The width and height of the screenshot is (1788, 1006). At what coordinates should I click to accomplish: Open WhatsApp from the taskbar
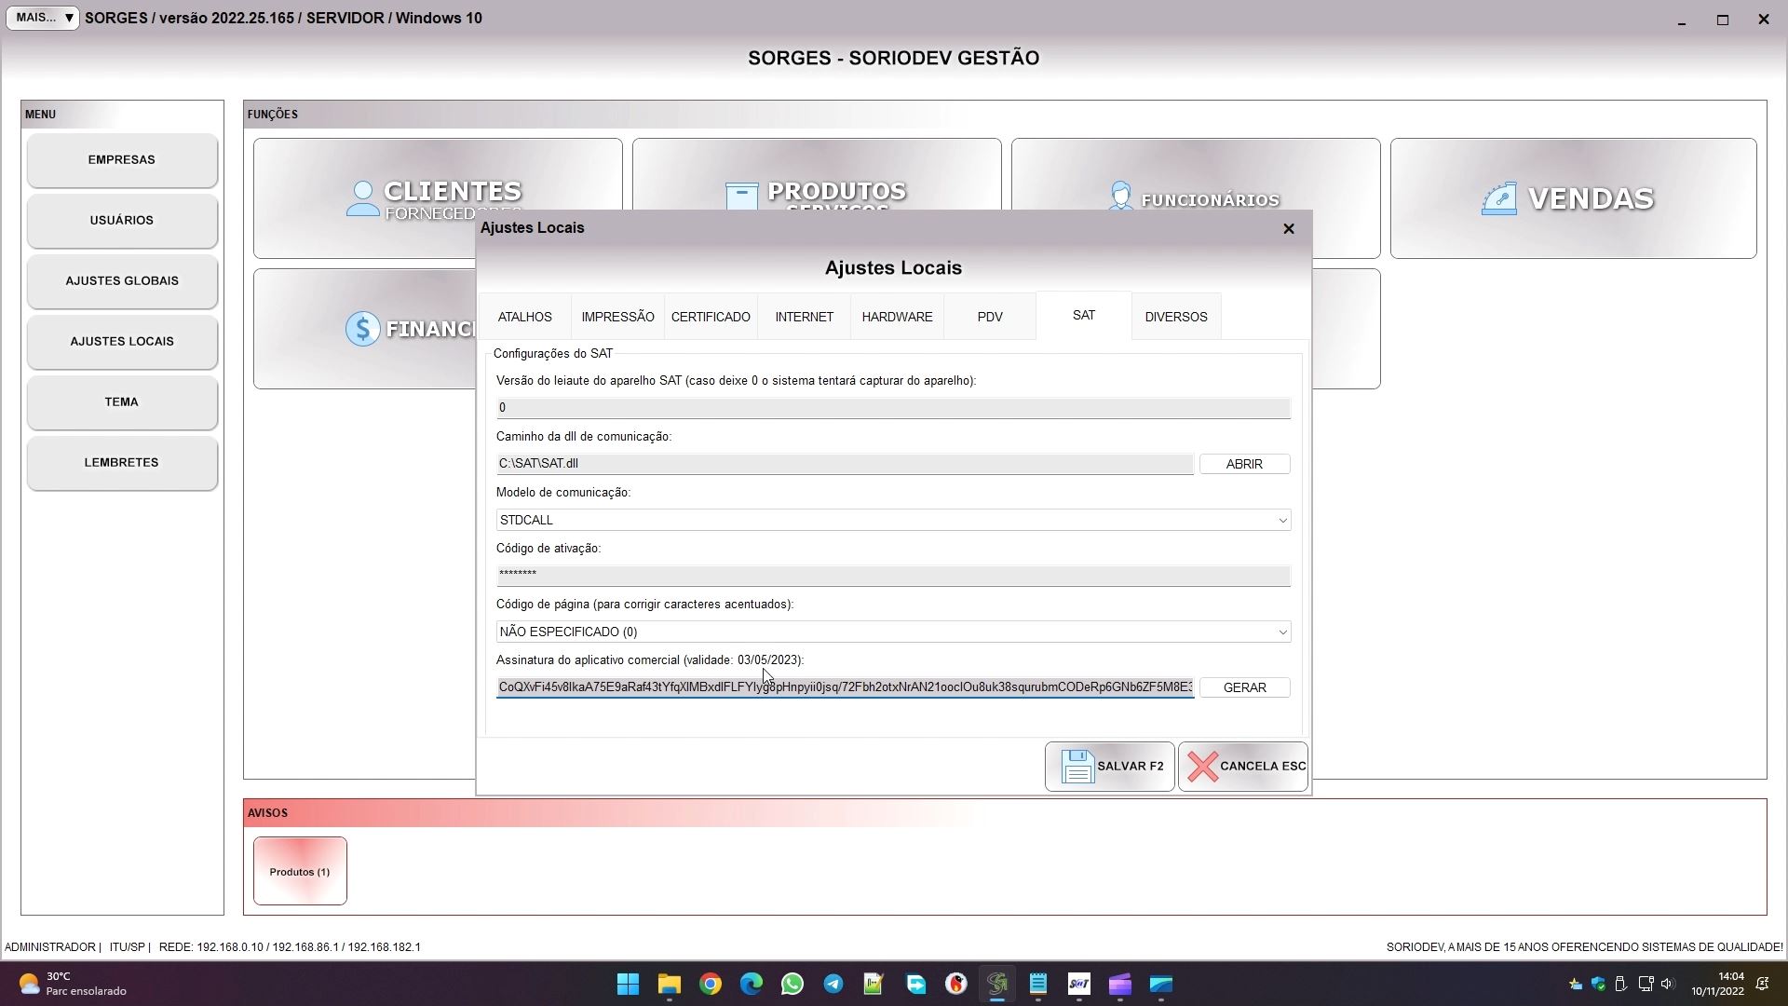coord(792,984)
